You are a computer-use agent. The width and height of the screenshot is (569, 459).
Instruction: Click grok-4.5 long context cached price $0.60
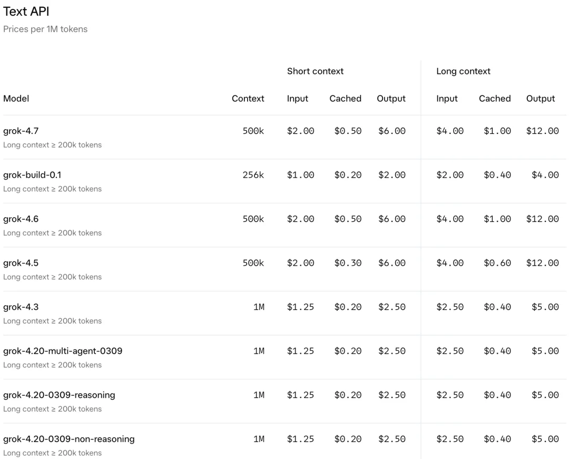(497, 263)
